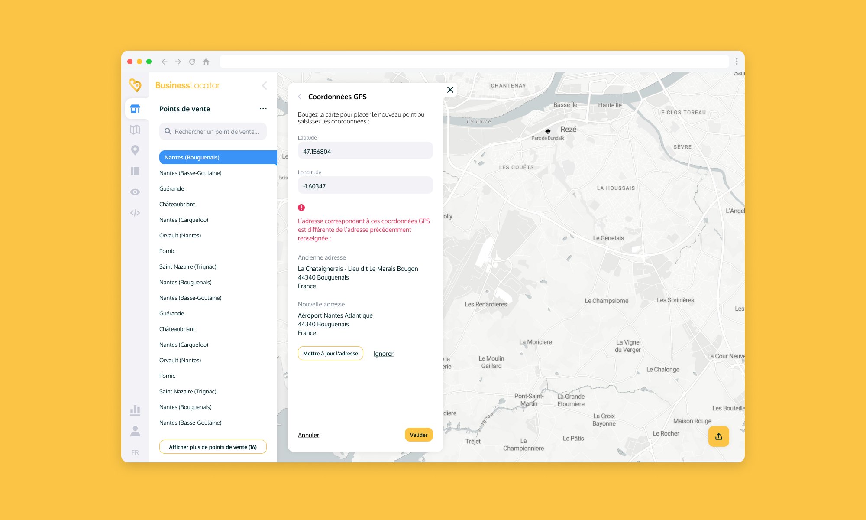Click the eye preview sidebar icon
Image resolution: width=866 pixels, height=520 pixels.
pyautogui.click(x=135, y=192)
